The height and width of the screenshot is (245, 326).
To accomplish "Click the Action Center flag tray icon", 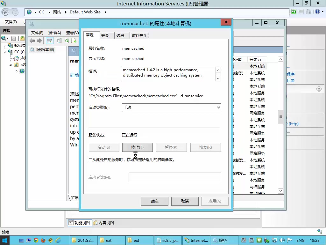I will click(290, 240).
